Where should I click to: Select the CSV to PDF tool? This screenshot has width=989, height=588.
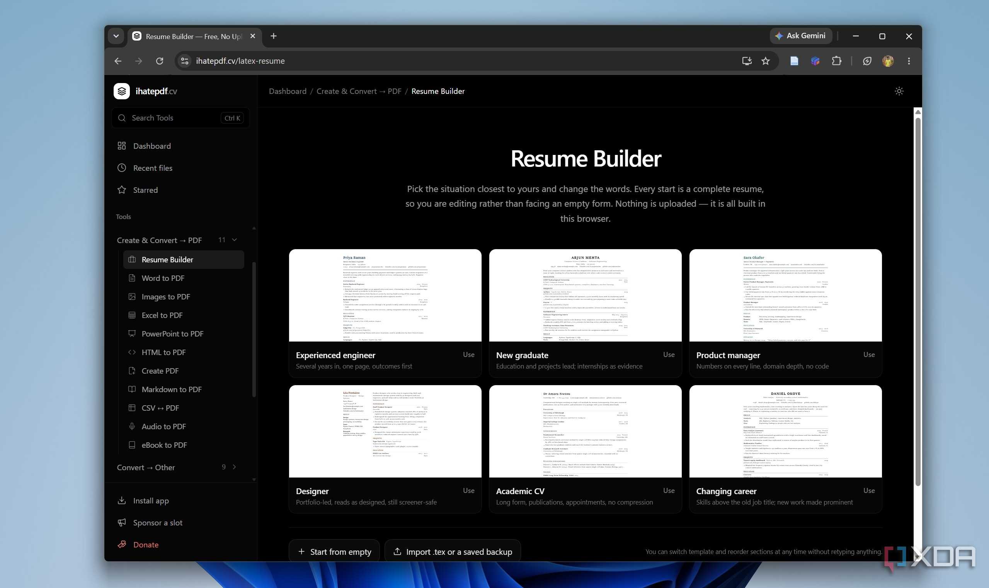tap(184, 408)
